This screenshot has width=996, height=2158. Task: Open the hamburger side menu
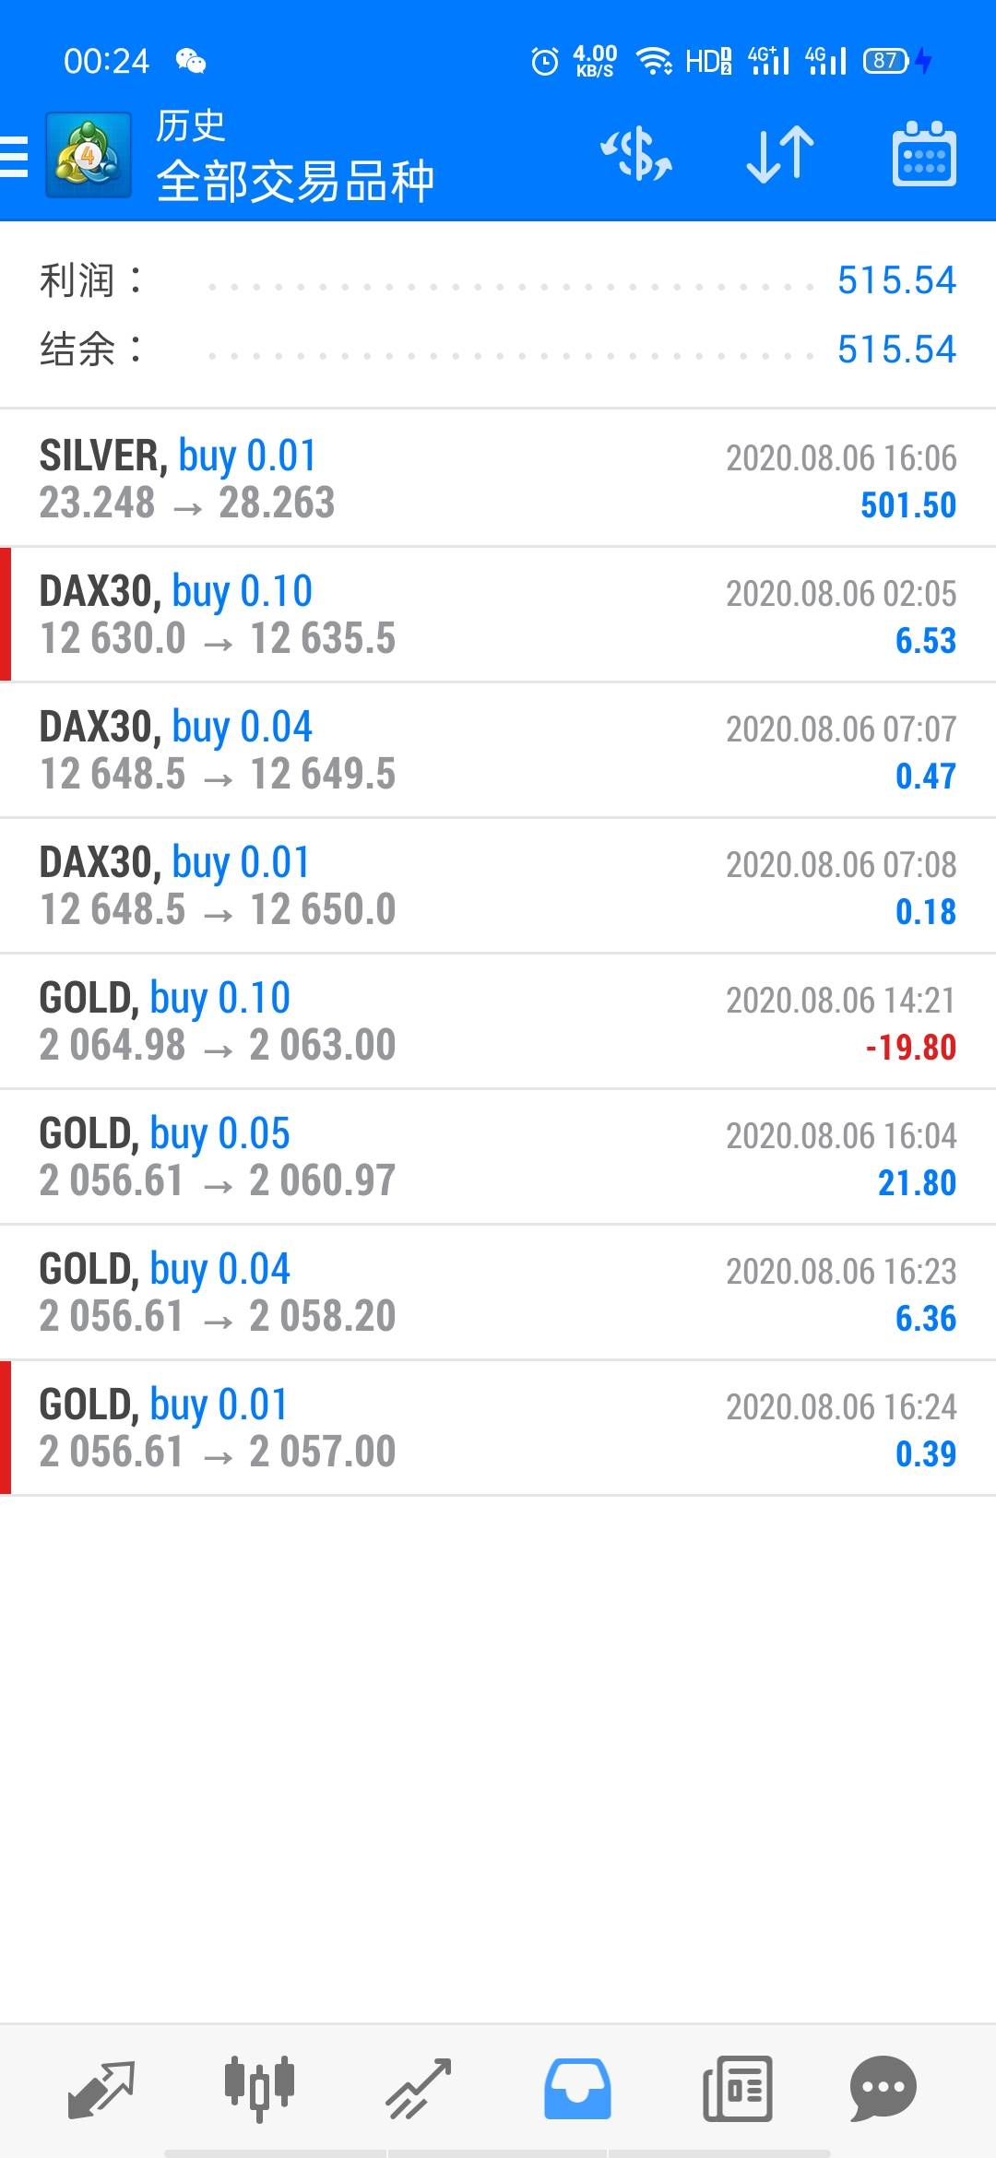pyautogui.click(x=15, y=155)
